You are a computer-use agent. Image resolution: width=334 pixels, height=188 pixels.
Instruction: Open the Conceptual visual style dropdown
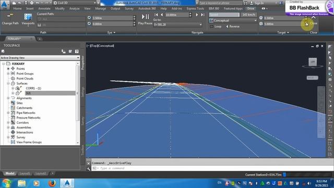[233, 20]
